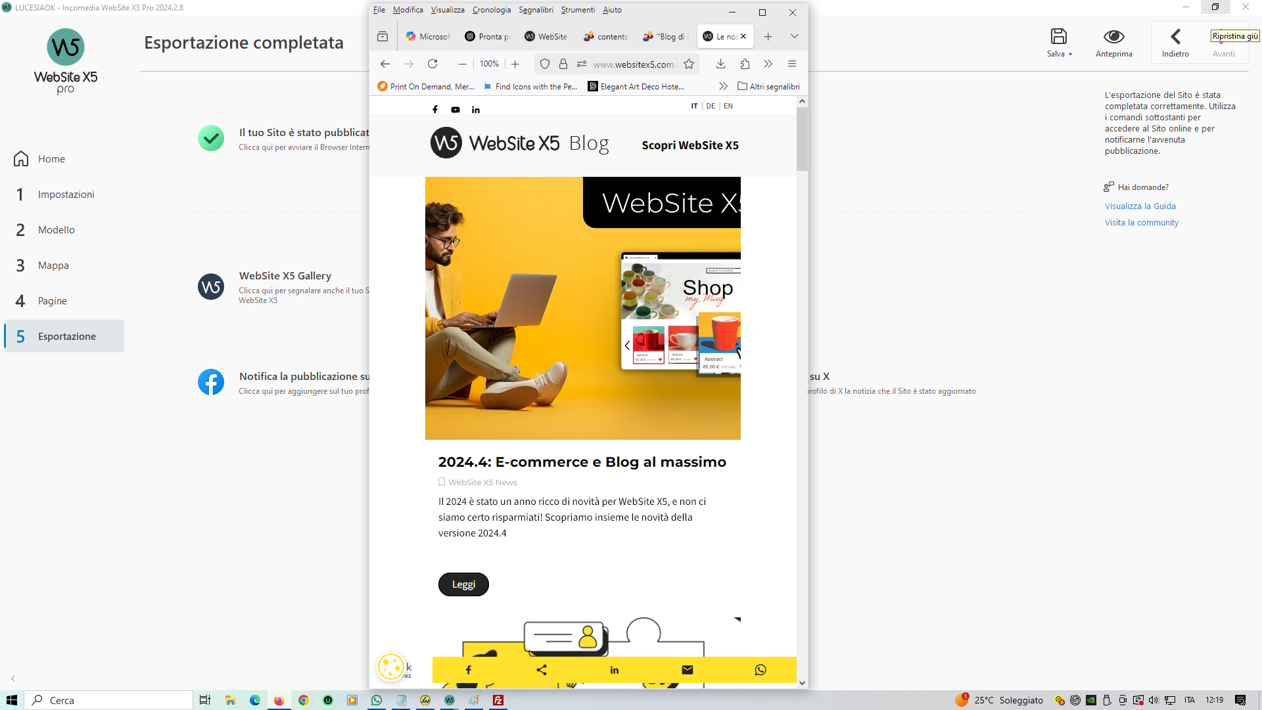This screenshot has width=1262, height=710.
Task: Go to step 2 Modello
Action: (64, 230)
